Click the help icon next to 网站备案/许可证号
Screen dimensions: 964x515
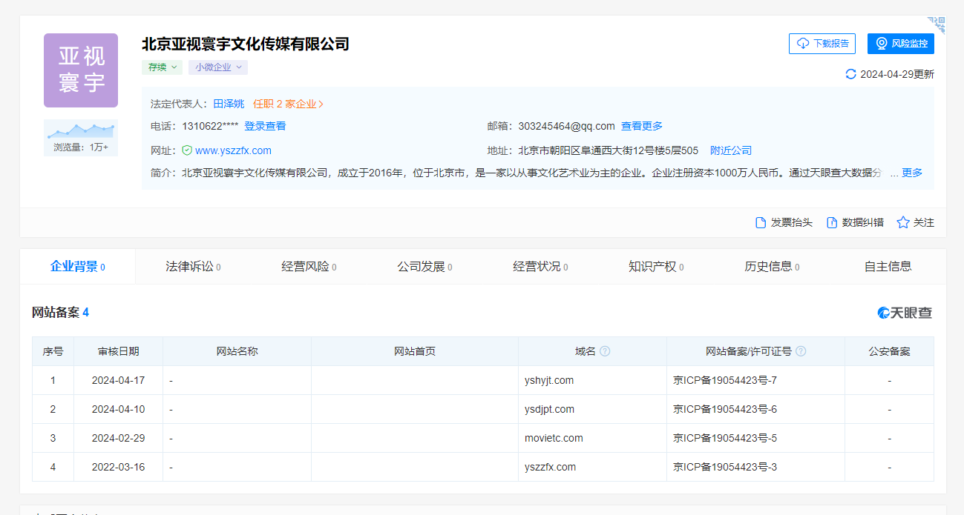click(801, 351)
